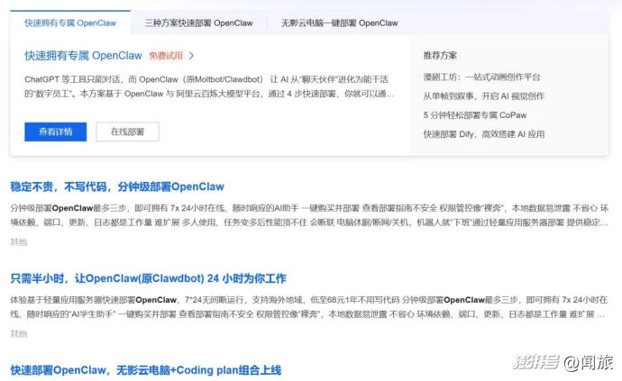The image size is (622, 381).
Task: Open the result 快速部署OpenClaw，无影云电脑+Coding plan组合上线
Action: tap(146, 370)
